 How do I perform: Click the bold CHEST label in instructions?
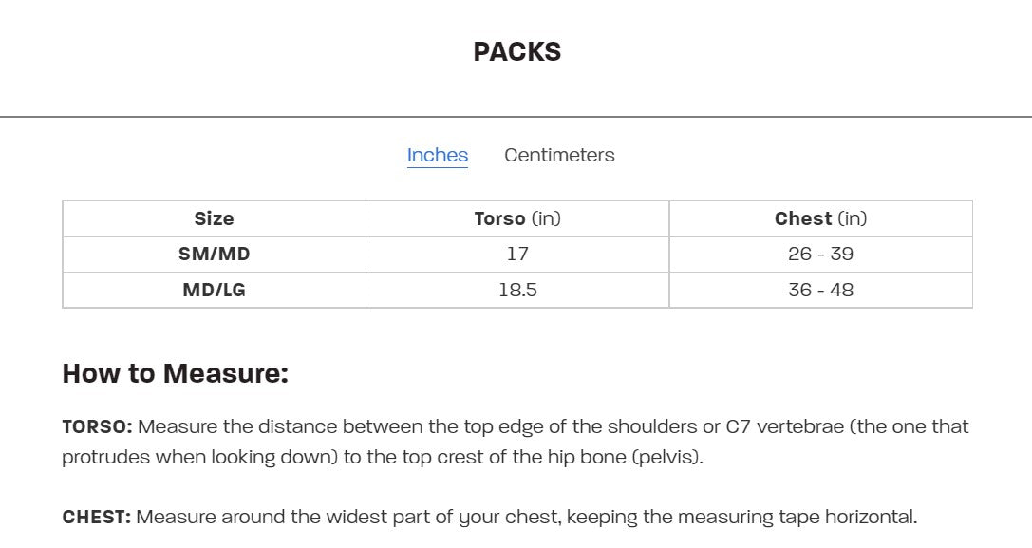click(97, 518)
